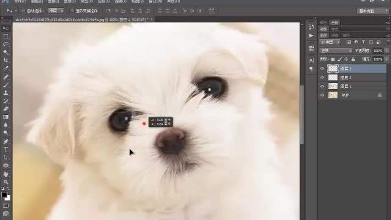Toggle visibility of the 背景 layer
Viewport: 391px width, 220px height.
tap(322, 95)
